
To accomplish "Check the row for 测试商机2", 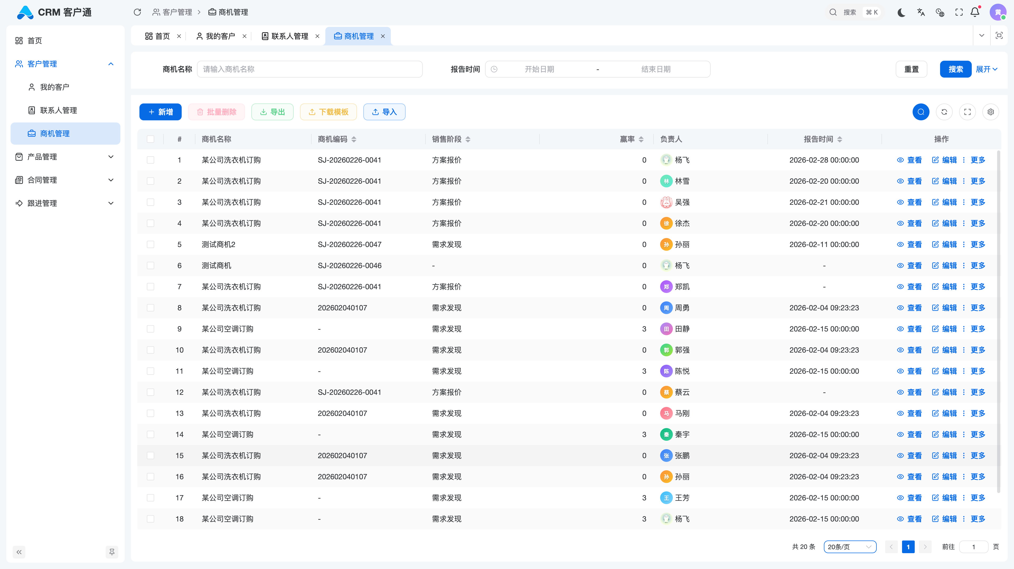I will click(x=151, y=244).
